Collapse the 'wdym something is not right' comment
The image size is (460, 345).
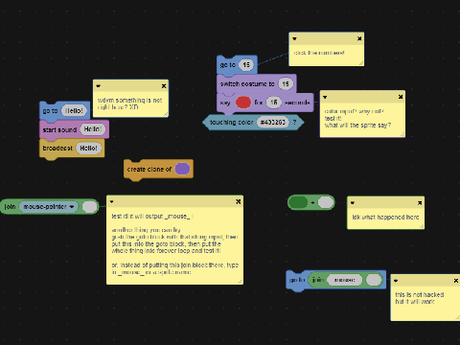coord(99,86)
